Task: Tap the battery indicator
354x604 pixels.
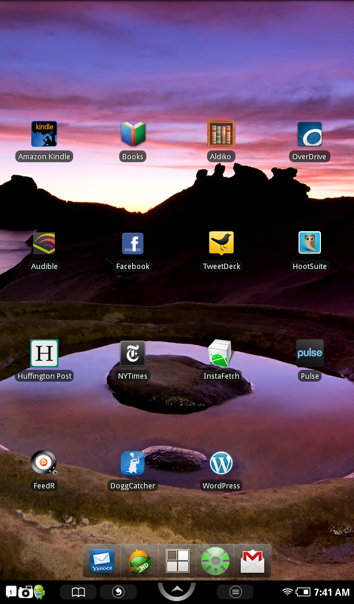Action: coord(303,592)
